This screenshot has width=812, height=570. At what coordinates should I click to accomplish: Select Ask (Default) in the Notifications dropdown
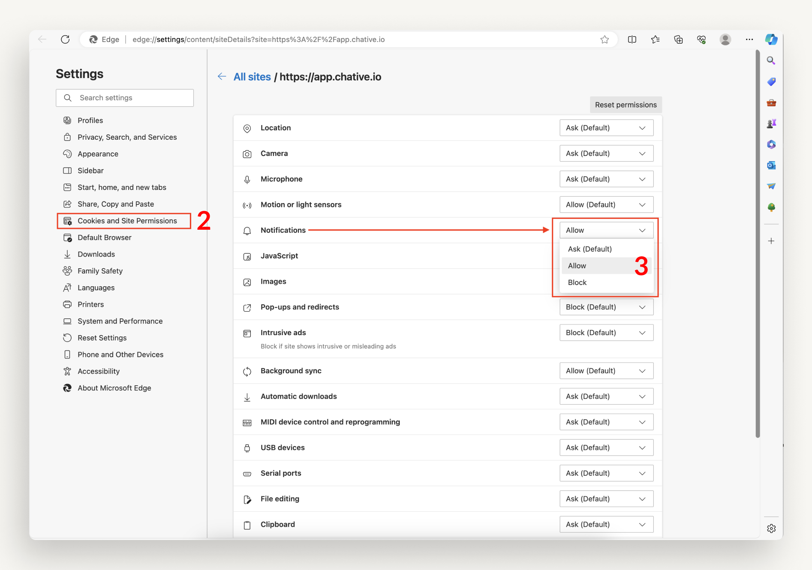pos(589,249)
